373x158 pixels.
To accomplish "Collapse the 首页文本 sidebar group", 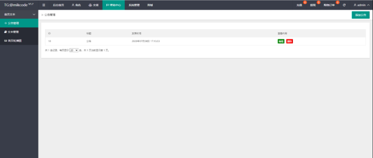I will pos(19,15).
